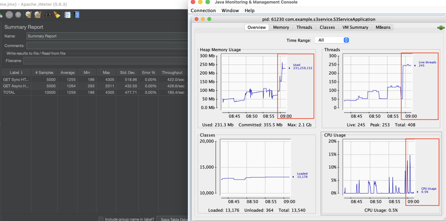The width and height of the screenshot is (446, 221).
Task: Click the CPU Usage: 0.5% status text
Action: [381, 210]
